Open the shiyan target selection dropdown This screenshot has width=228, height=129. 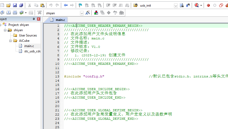click(x=82, y=13)
